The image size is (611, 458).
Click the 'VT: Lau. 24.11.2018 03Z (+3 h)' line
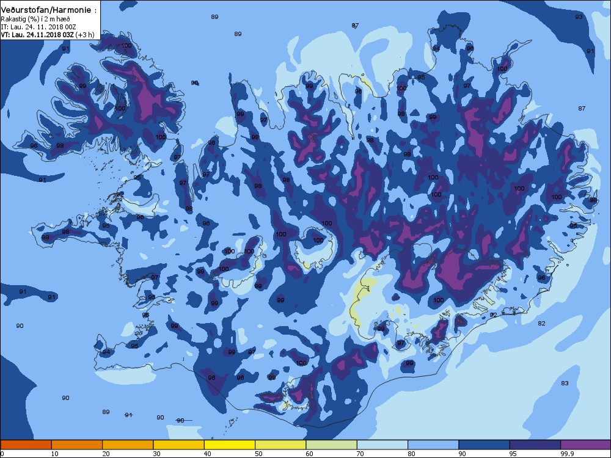[47, 35]
